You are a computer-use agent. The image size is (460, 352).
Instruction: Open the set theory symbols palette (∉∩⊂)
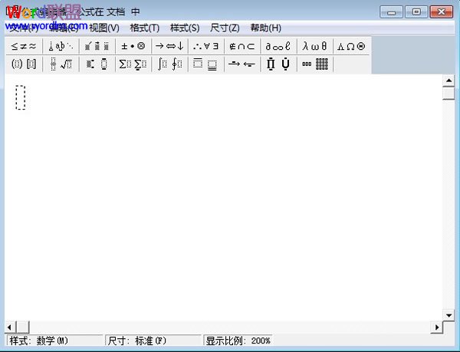click(242, 46)
